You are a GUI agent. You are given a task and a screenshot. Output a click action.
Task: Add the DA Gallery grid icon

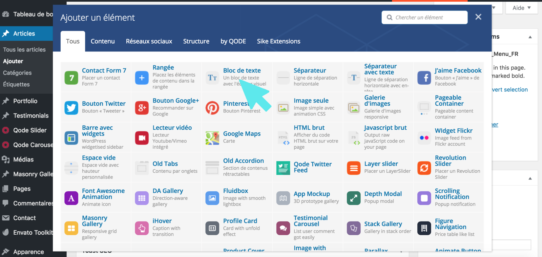coord(142,198)
